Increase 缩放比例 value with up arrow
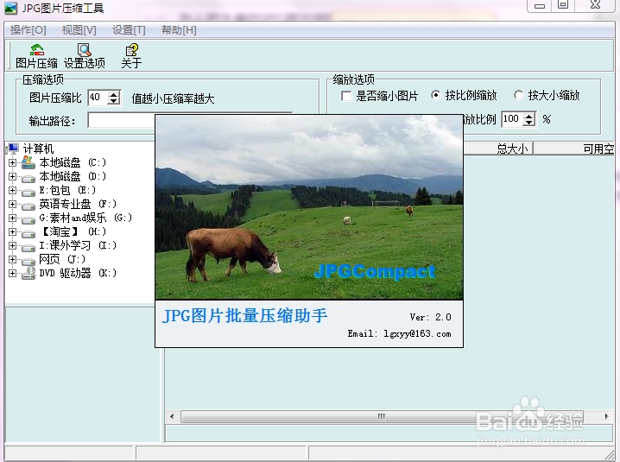The image size is (620, 462). pyautogui.click(x=529, y=116)
